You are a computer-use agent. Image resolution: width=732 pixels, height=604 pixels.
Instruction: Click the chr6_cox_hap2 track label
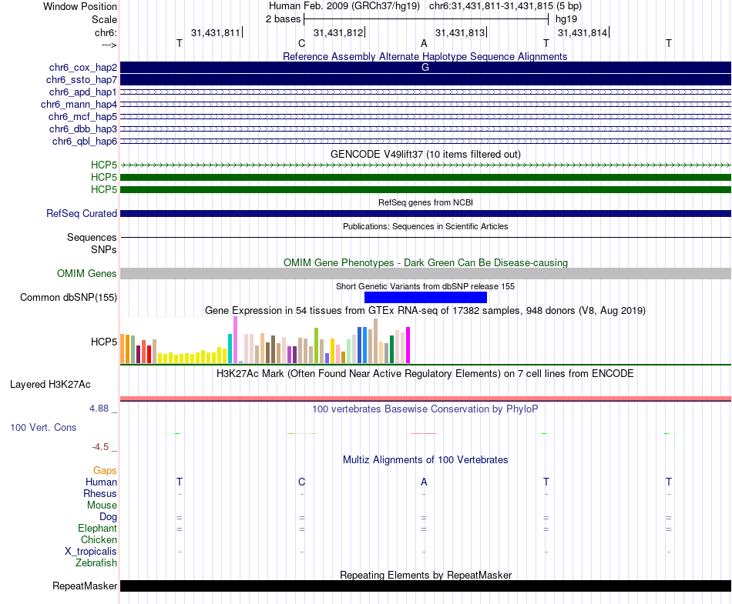(x=83, y=68)
